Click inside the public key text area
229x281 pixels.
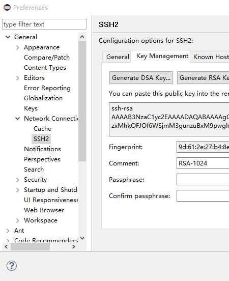[169, 119]
